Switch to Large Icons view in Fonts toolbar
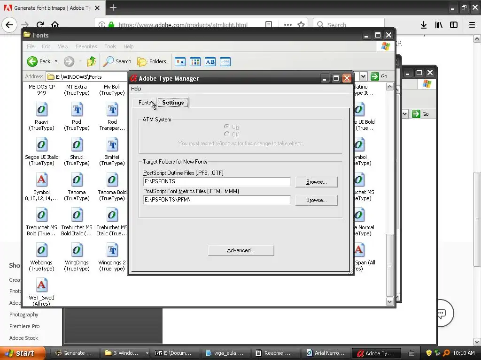This screenshot has width=481, height=360. 180,62
